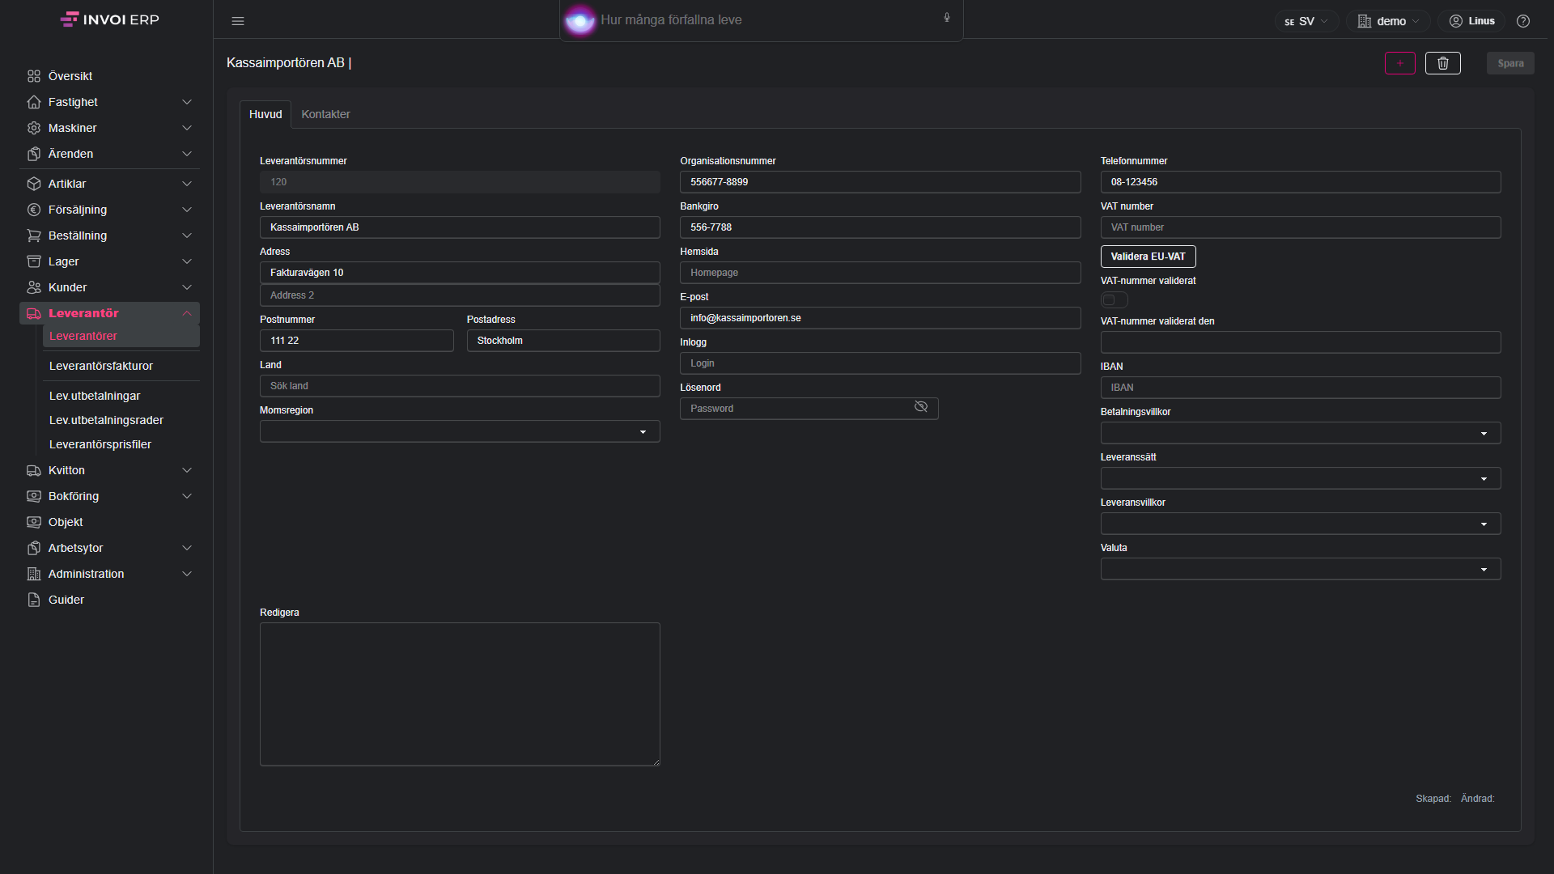Open the demo company selector
Image resolution: width=1554 pixels, height=874 pixels.
1388,21
